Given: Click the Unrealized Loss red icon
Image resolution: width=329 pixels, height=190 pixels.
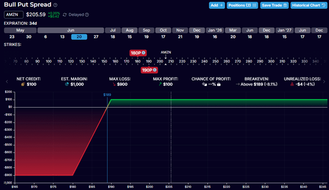Looking at the screenshot, I should tap(292, 84).
